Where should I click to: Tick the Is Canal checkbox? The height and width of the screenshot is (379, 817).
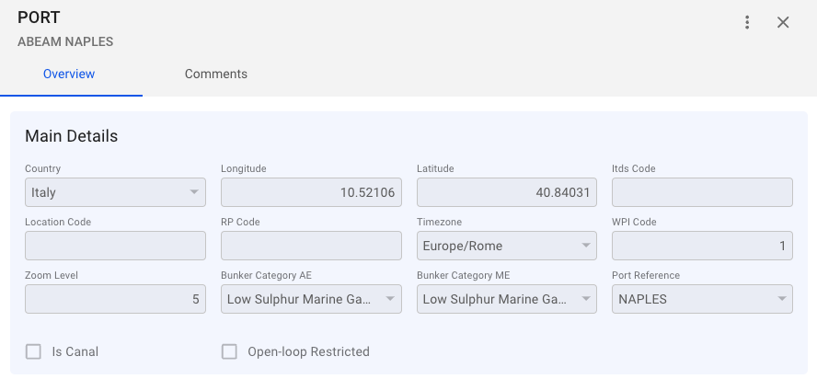tap(34, 351)
